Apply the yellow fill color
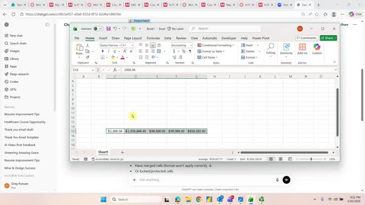Viewport: 365px width, 205px height. pyautogui.click(x=113, y=57)
